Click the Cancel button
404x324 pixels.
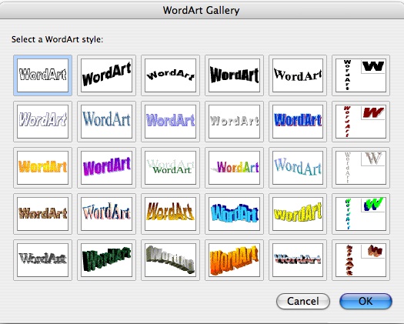[303, 301]
